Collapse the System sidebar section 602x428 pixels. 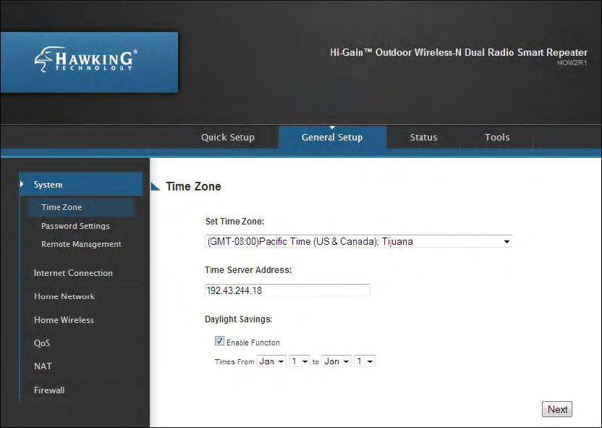coord(81,185)
